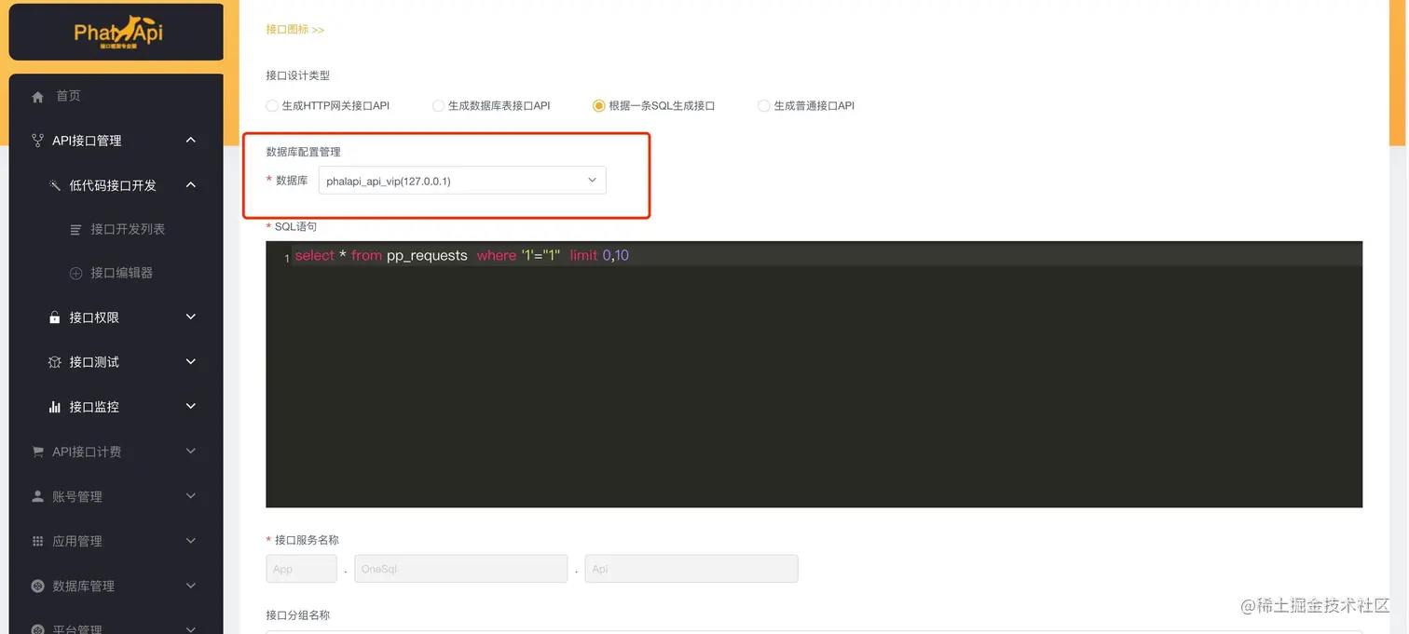
Task: Expand the 账号管理 chevron
Action: (x=191, y=496)
